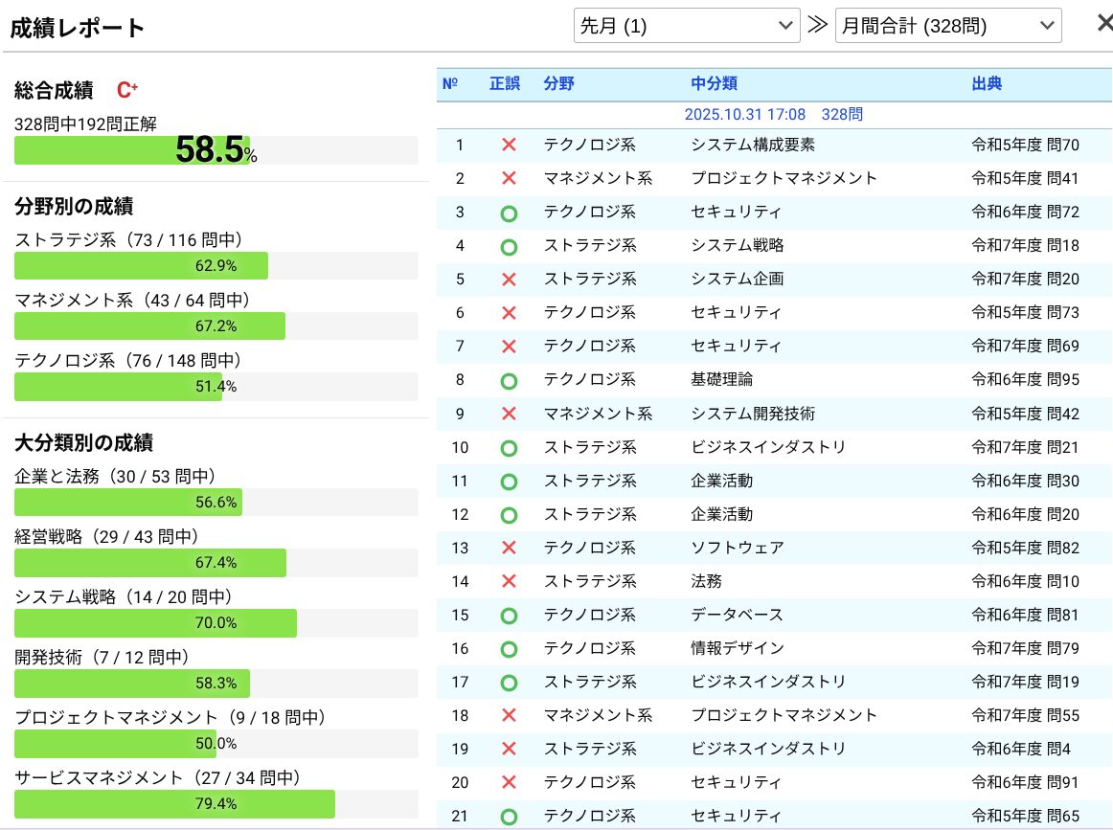Open the 月間合計 (328問) dropdown
The width and height of the screenshot is (1113, 830).
click(947, 26)
